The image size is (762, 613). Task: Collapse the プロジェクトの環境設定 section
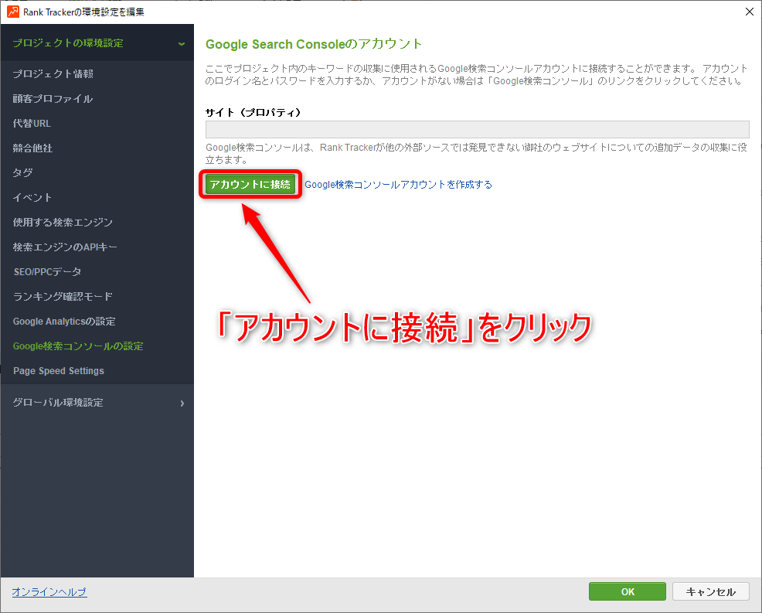[181, 43]
